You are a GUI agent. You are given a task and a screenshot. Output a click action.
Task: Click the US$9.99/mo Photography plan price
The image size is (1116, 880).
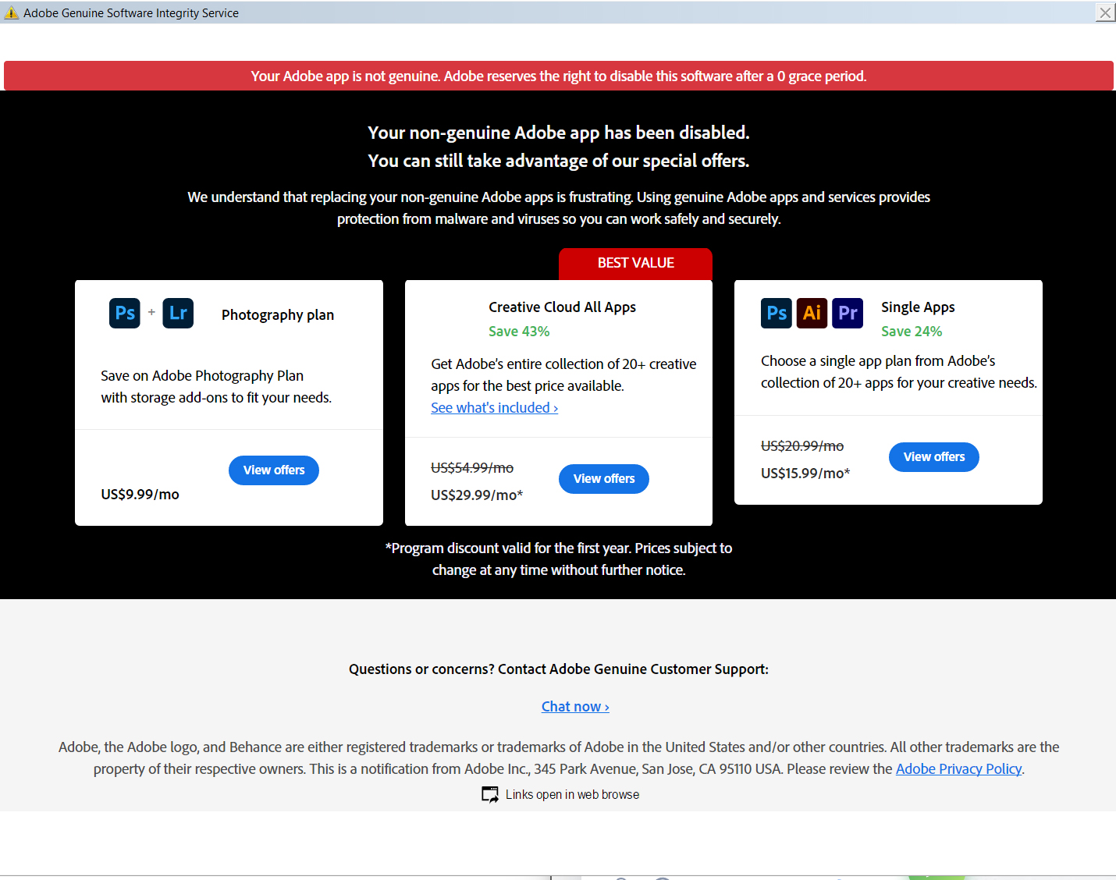pos(140,495)
